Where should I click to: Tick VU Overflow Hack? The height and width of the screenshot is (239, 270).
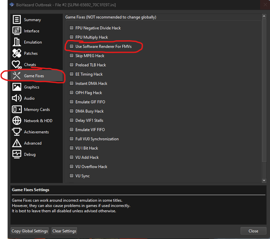click(x=72, y=166)
